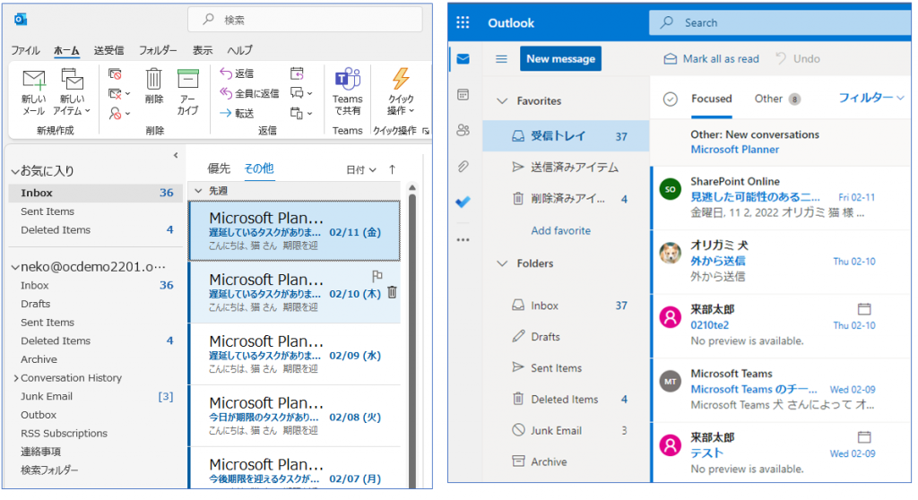
Task: Click Mark all as read
Action: pos(711,58)
